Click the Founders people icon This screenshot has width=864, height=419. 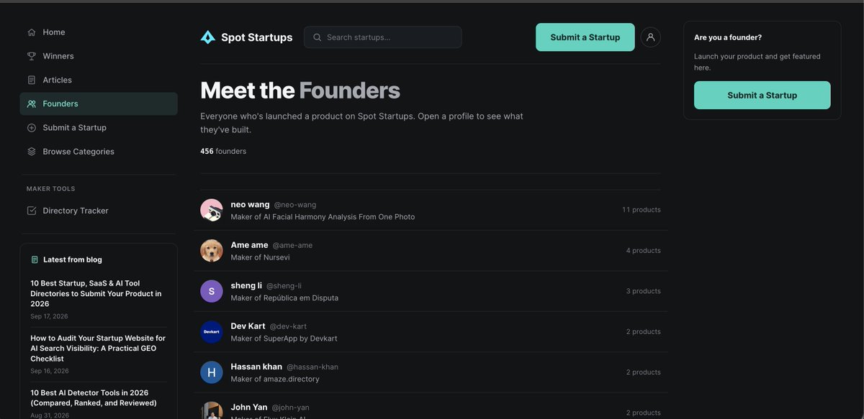[32, 103]
